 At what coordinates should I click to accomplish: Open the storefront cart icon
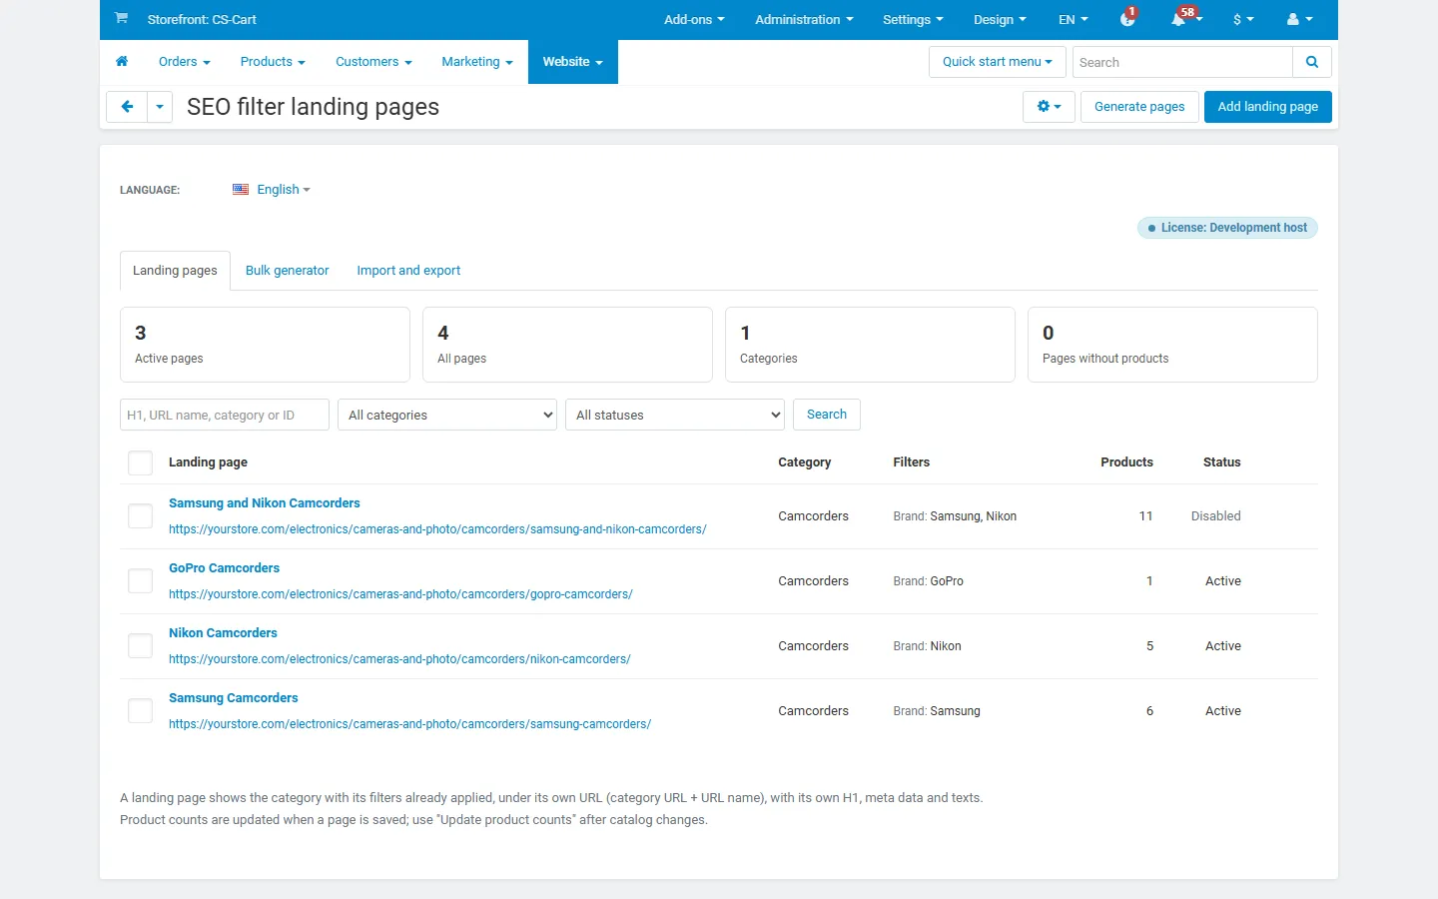pos(121,18)
